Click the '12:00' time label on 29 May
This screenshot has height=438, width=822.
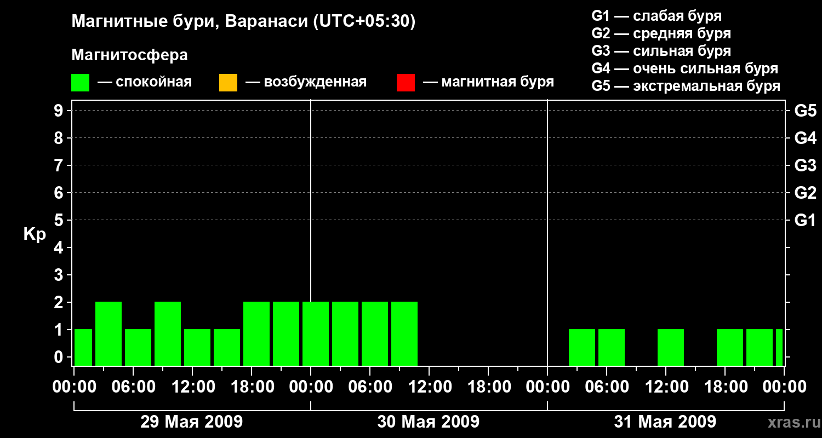tap(192, 387)
